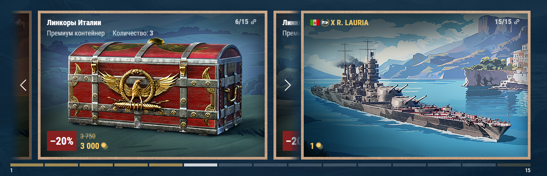Screen dimensions: 547x176
Task: Click the crossed-out 3 750 old price
Action: tap(88, 136)
